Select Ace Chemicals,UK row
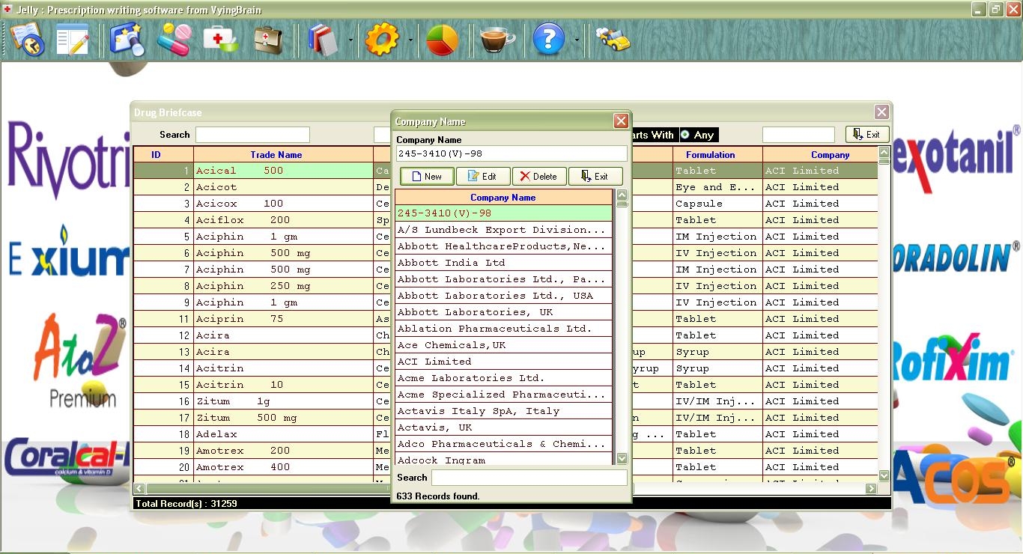Screen dimensions: 1023x554 tap(503, 345)
